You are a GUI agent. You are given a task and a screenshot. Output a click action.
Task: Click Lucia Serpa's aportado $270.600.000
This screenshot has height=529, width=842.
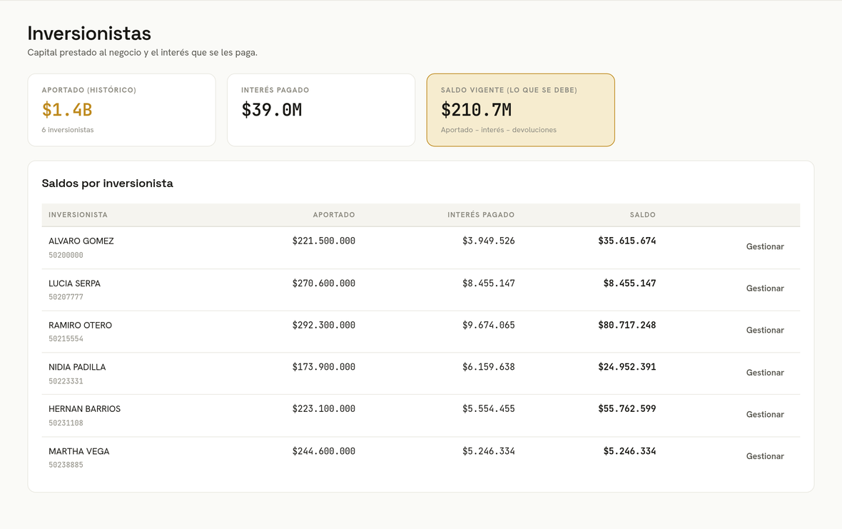[x=324, y=283]
